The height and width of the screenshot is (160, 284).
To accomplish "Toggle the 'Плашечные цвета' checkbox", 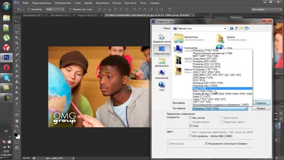I will point(221,122).
